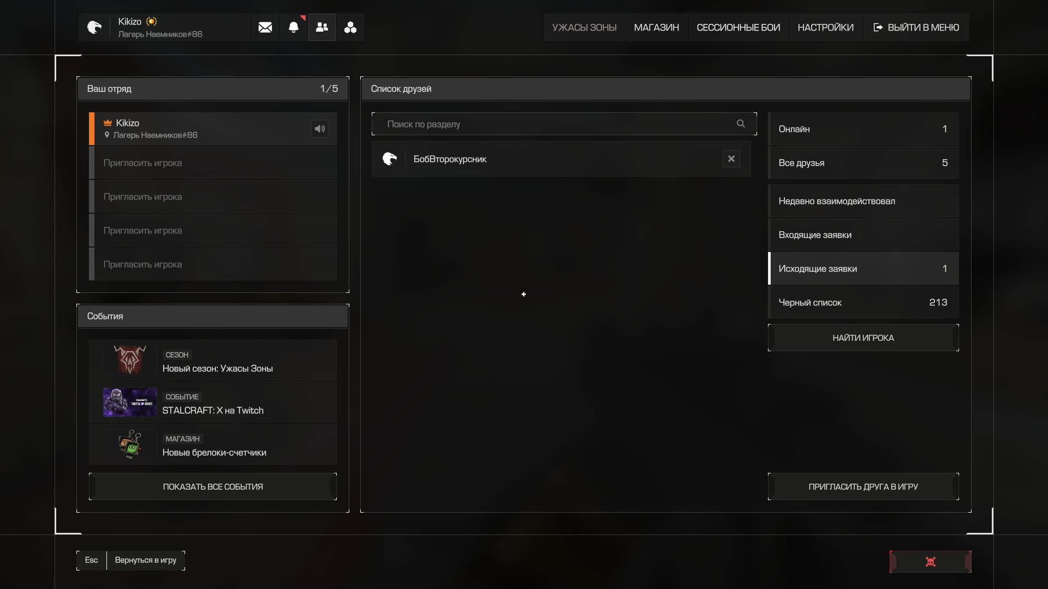Click Пригласить друга в игру button

864,486
